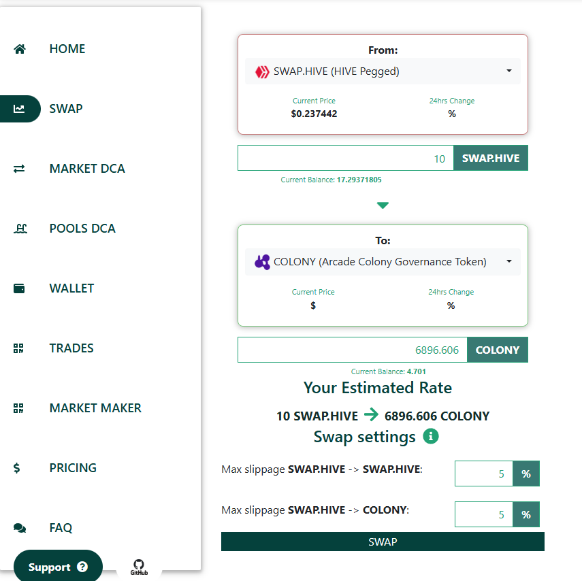This screenshot has width=582, height=581.
Task: Click the dark green SWAP button
Action: [383, 542]
